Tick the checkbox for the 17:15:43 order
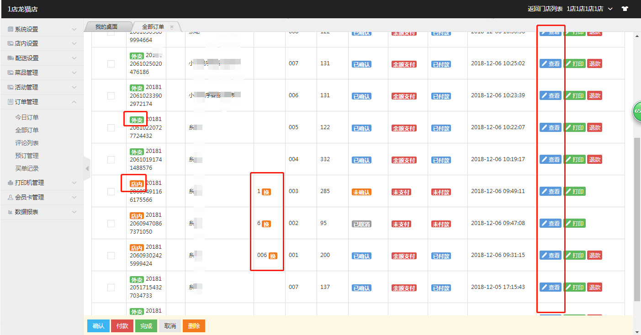641x335 pixels. 111,288
